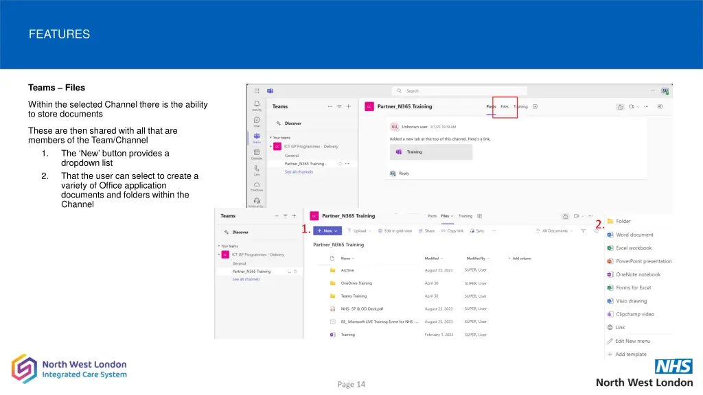Open the Teams Training folder
The height and width of the screenshot is (395, 703).
tap(354, 296)
